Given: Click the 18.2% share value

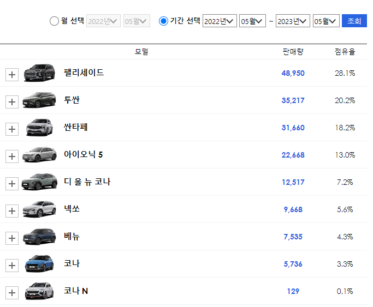Looking at the screenshot, I should click(x=345, y=128).
